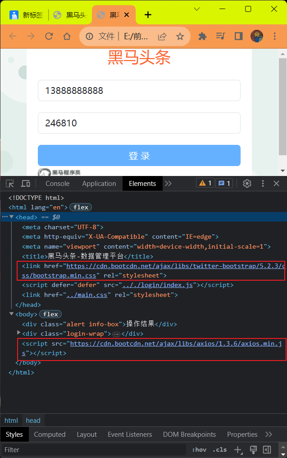Viewport: 287px width, 458px height.
Task: Select the Styles pane tab
Action: click(x=14, y=435)
